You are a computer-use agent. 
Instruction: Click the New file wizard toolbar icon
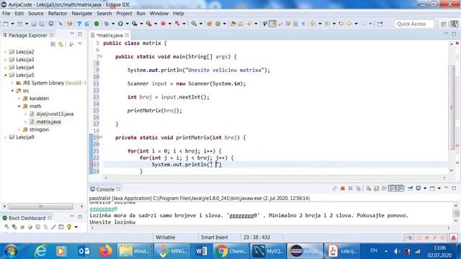(x=6, y=24)
